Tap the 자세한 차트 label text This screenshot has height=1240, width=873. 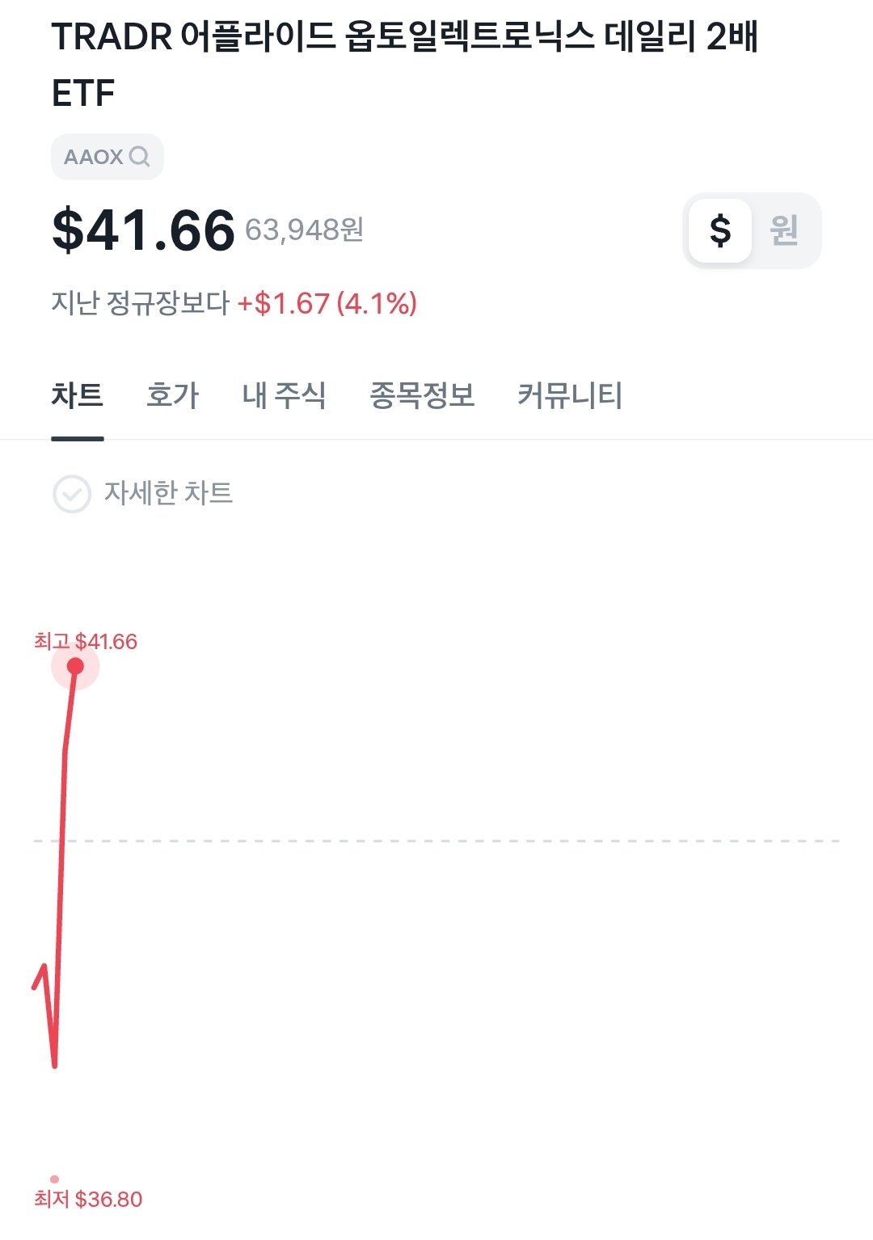(x=168, y=493)
